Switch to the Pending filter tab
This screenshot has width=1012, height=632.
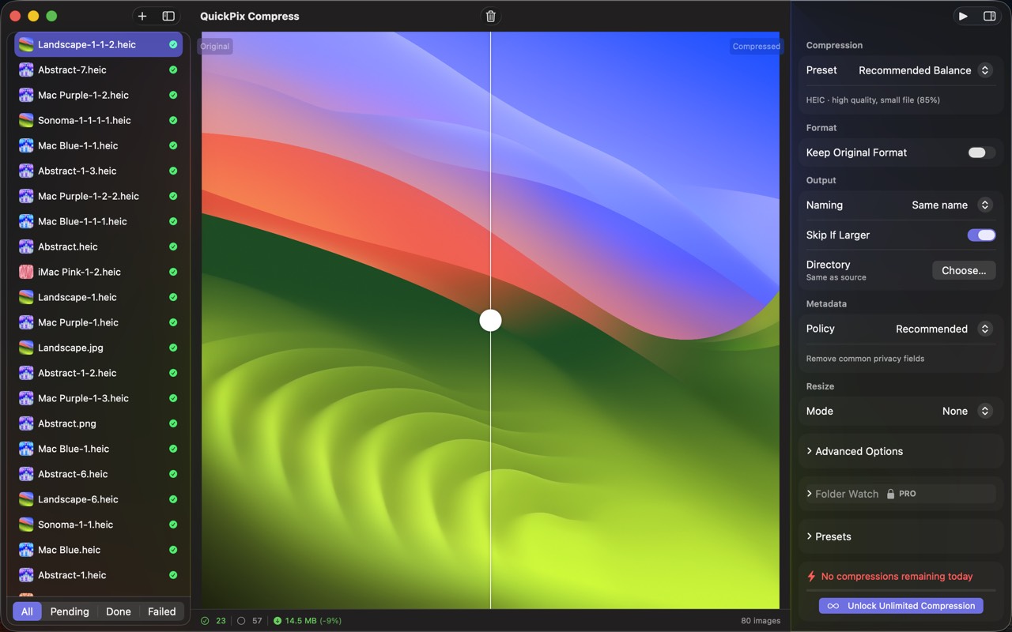coord(70,611)
